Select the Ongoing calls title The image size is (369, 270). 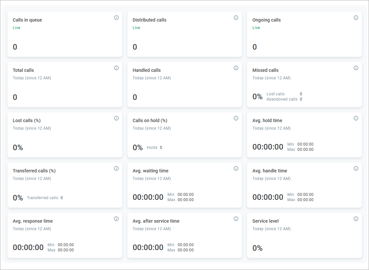tap(266, 20)
